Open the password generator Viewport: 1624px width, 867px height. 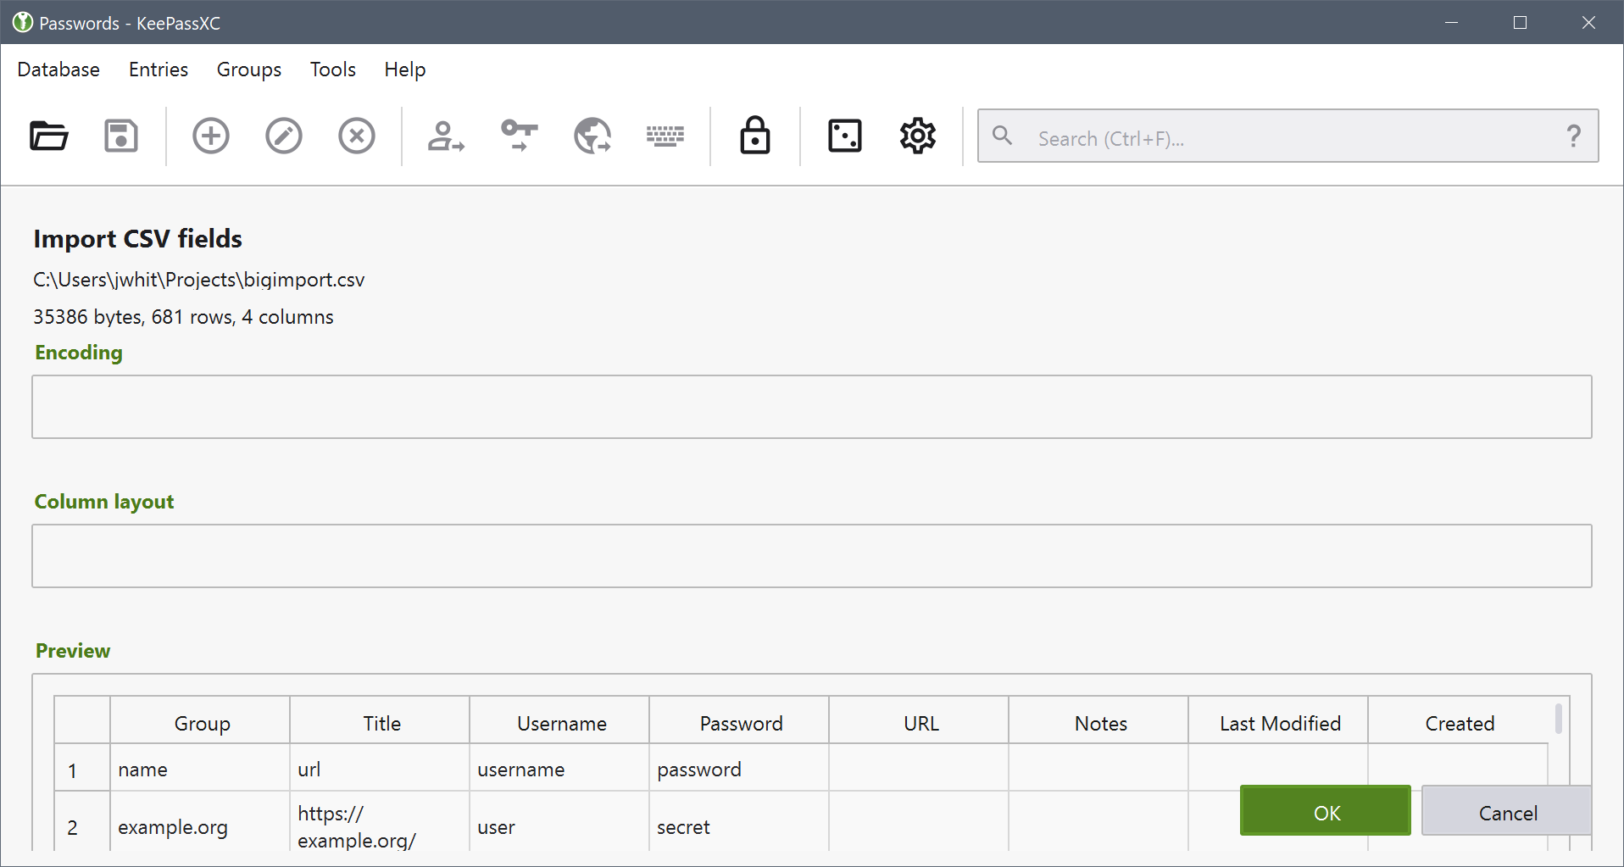point(843,136)
